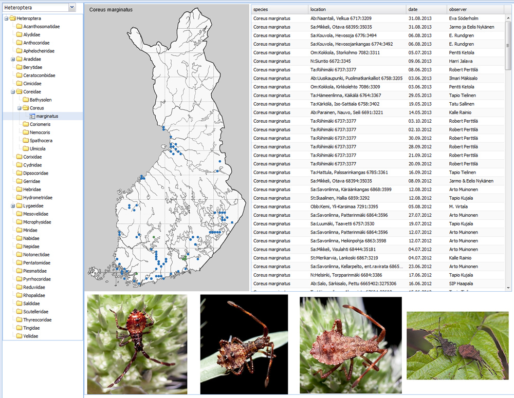This screenshot has width=514, height=398.
Task: Select the Helsinki, Torpparinmäki record
Action: pos(378,275)
